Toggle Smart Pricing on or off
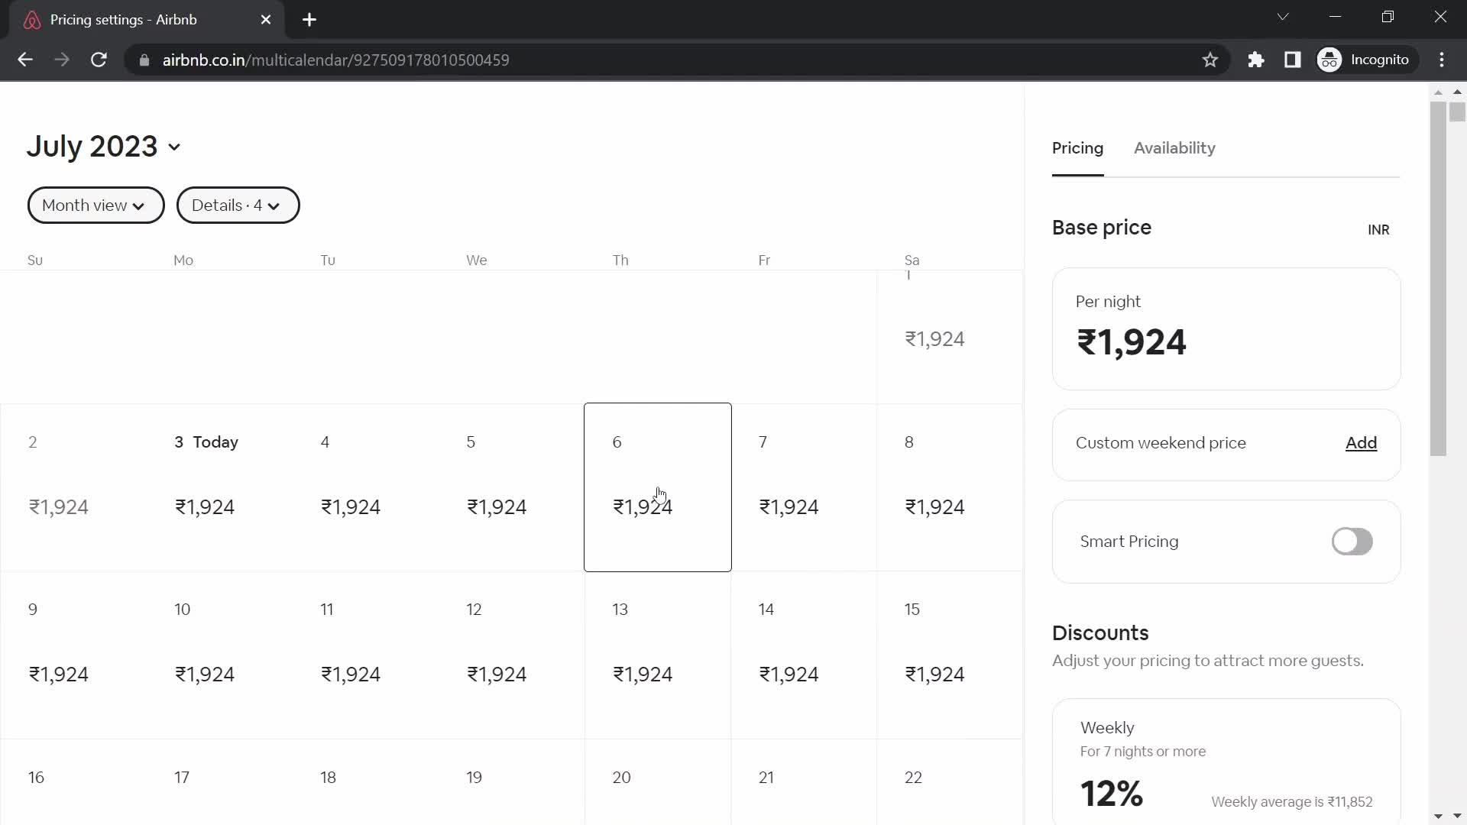 1352,541
